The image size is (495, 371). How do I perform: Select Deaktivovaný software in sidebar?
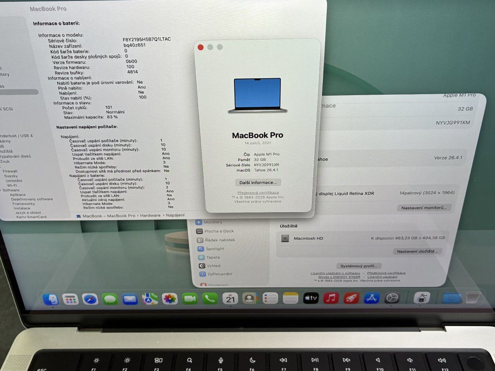tap(32, 200)
